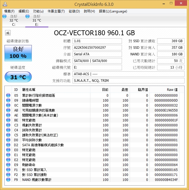This screenshot has width=189, height=190.
Task: Click status orb of attribute BE row
Action: tap(8, 120)
